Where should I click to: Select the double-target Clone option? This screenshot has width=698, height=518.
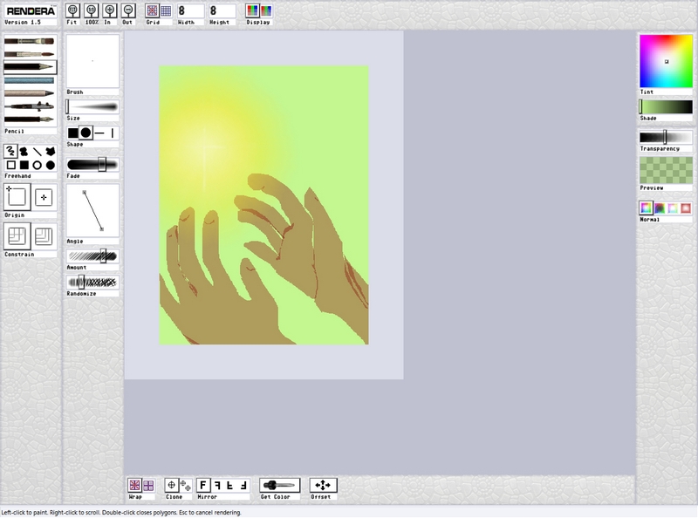pyautogui.click(x=185, y=485)
